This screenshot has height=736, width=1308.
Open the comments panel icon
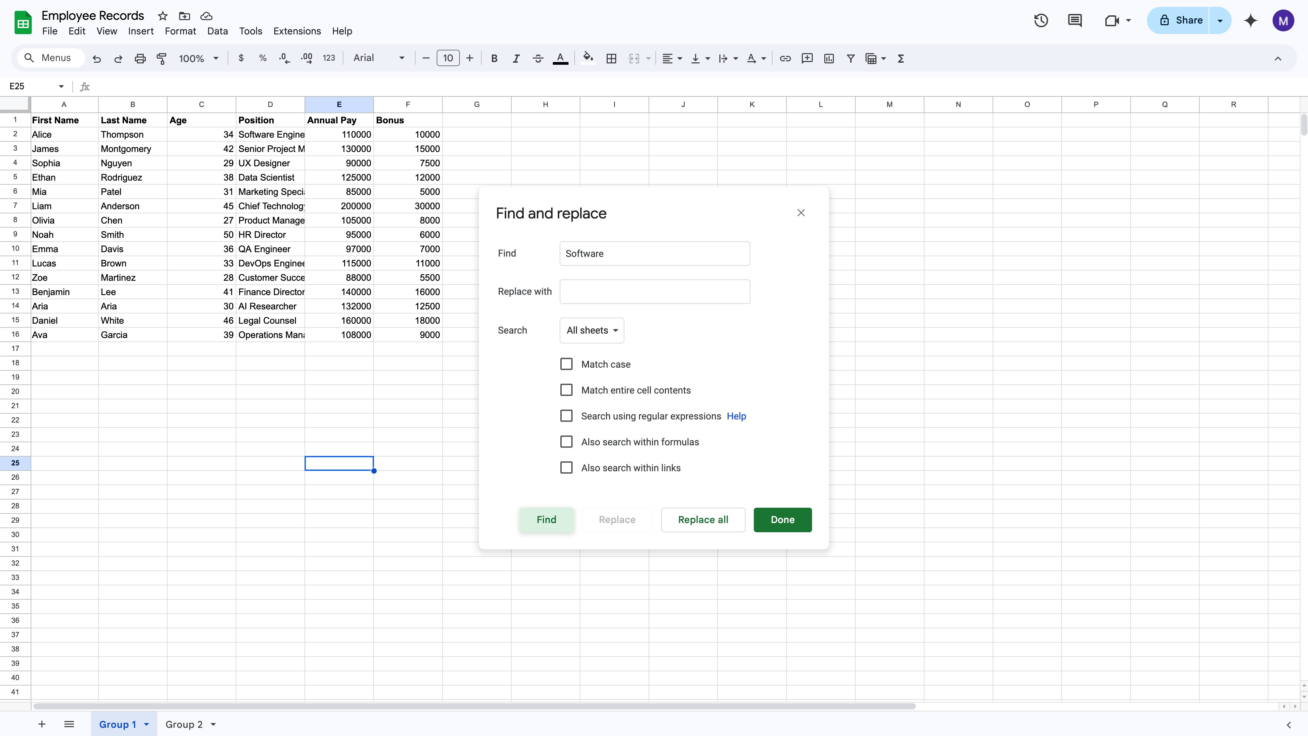click(x=1074, y=20)
